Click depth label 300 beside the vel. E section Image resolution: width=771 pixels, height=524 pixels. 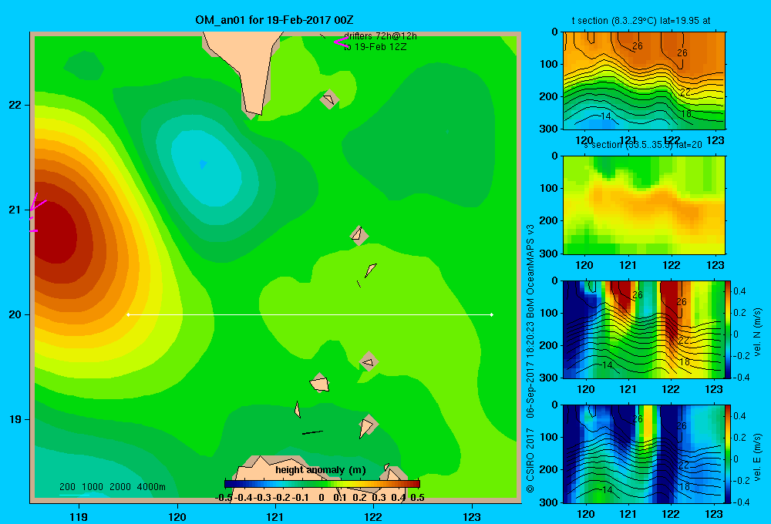click(549, 502)
